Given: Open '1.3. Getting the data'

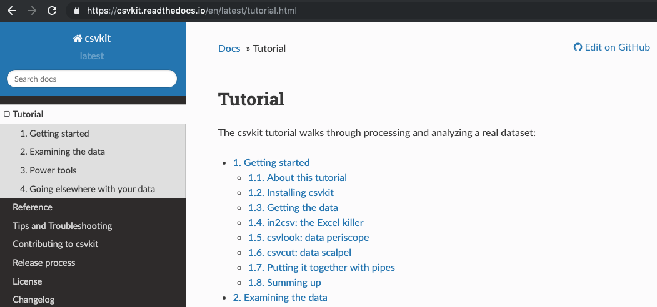Looking at the screenshot, I should click(x=293, y=207).
